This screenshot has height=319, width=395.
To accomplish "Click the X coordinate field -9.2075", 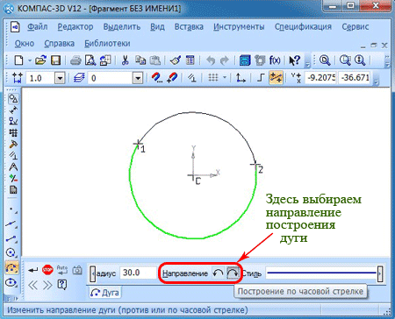I will click(321, 78).
